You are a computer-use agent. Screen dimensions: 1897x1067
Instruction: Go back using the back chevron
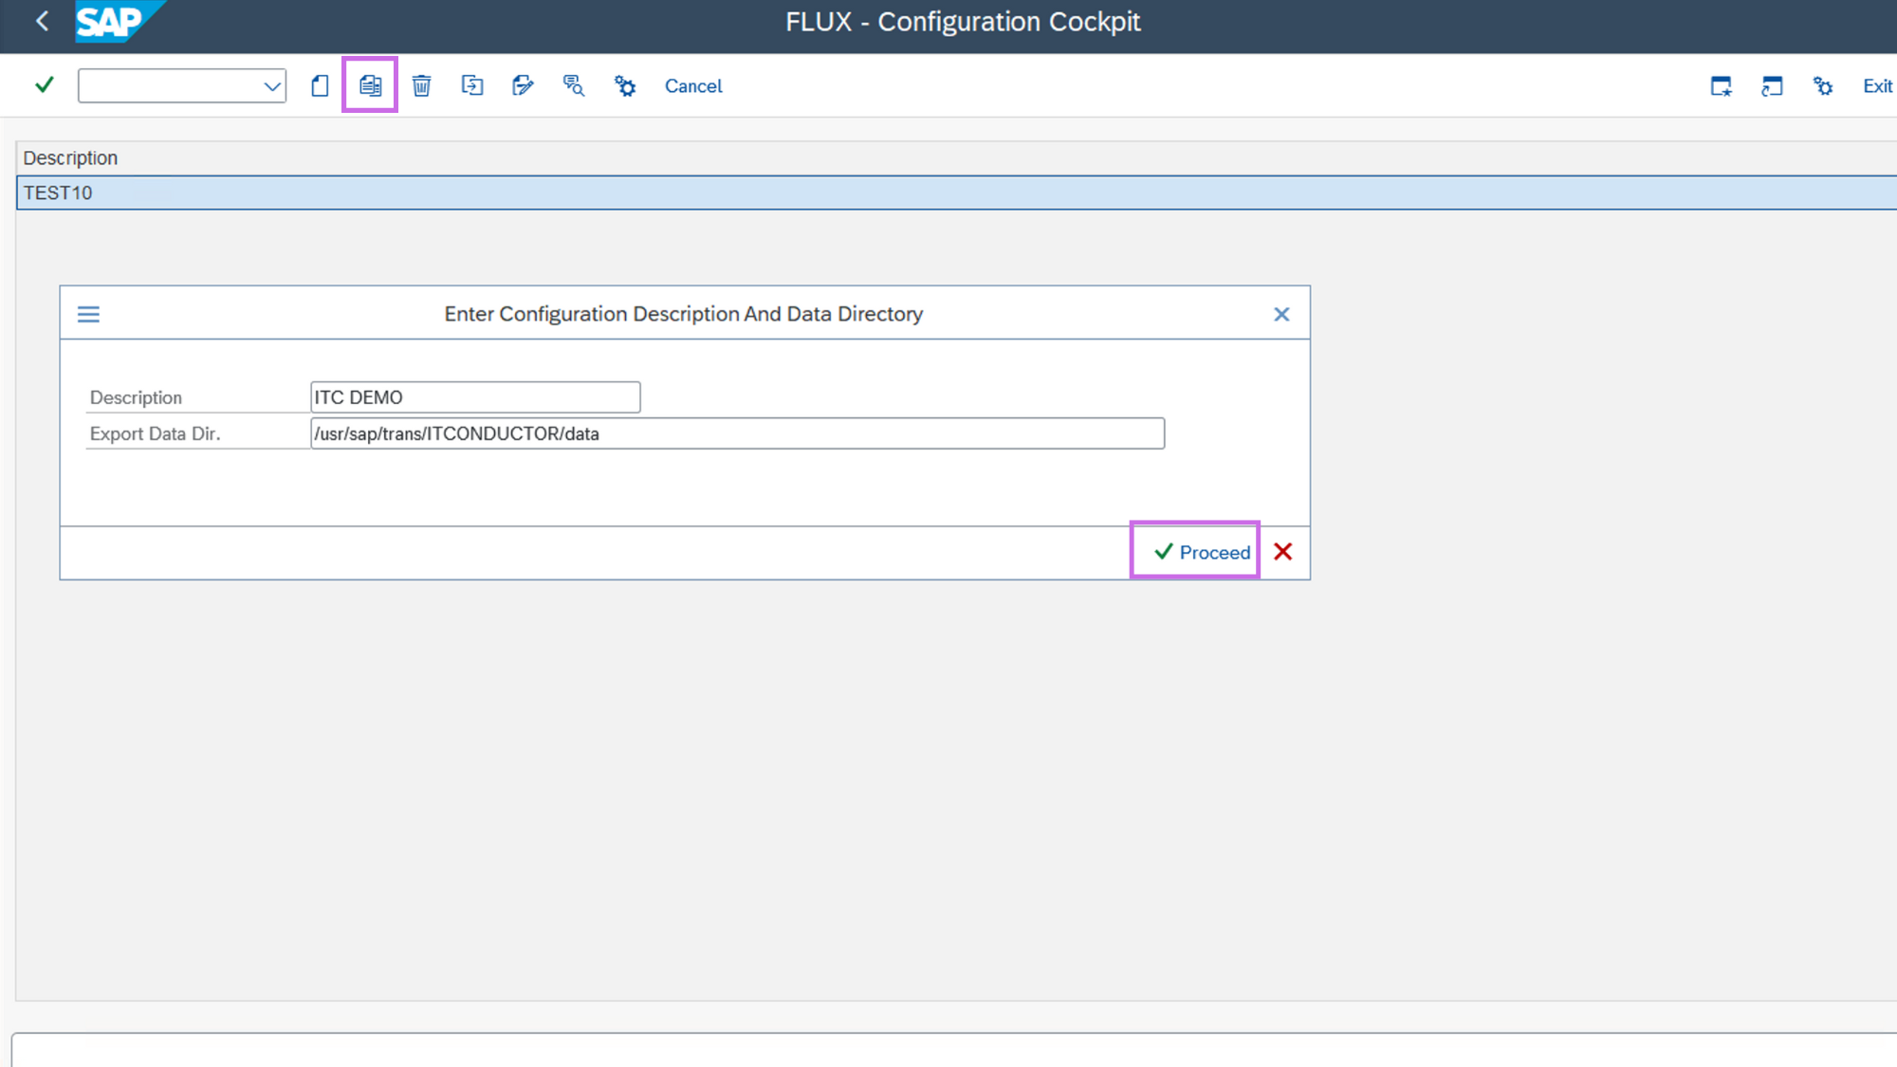[x=41, y=20]
